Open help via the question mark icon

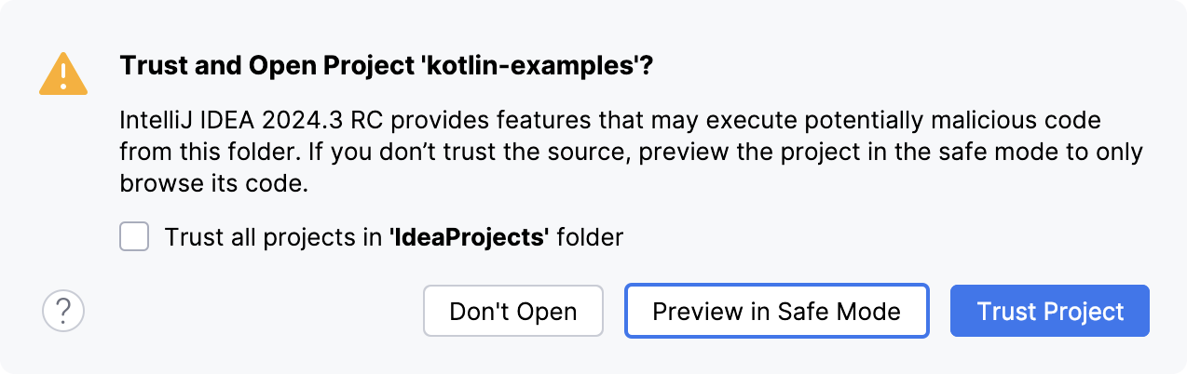(x=63, y=311)
